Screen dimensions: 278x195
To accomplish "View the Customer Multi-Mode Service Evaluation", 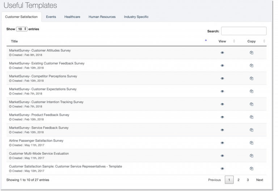I will (222, 156).
